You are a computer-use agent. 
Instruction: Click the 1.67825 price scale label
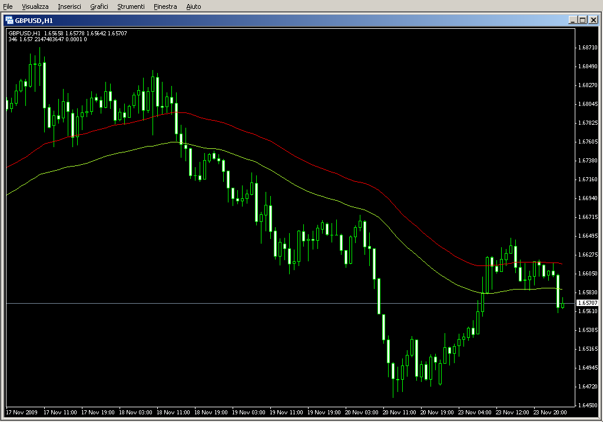coord(588,123)
